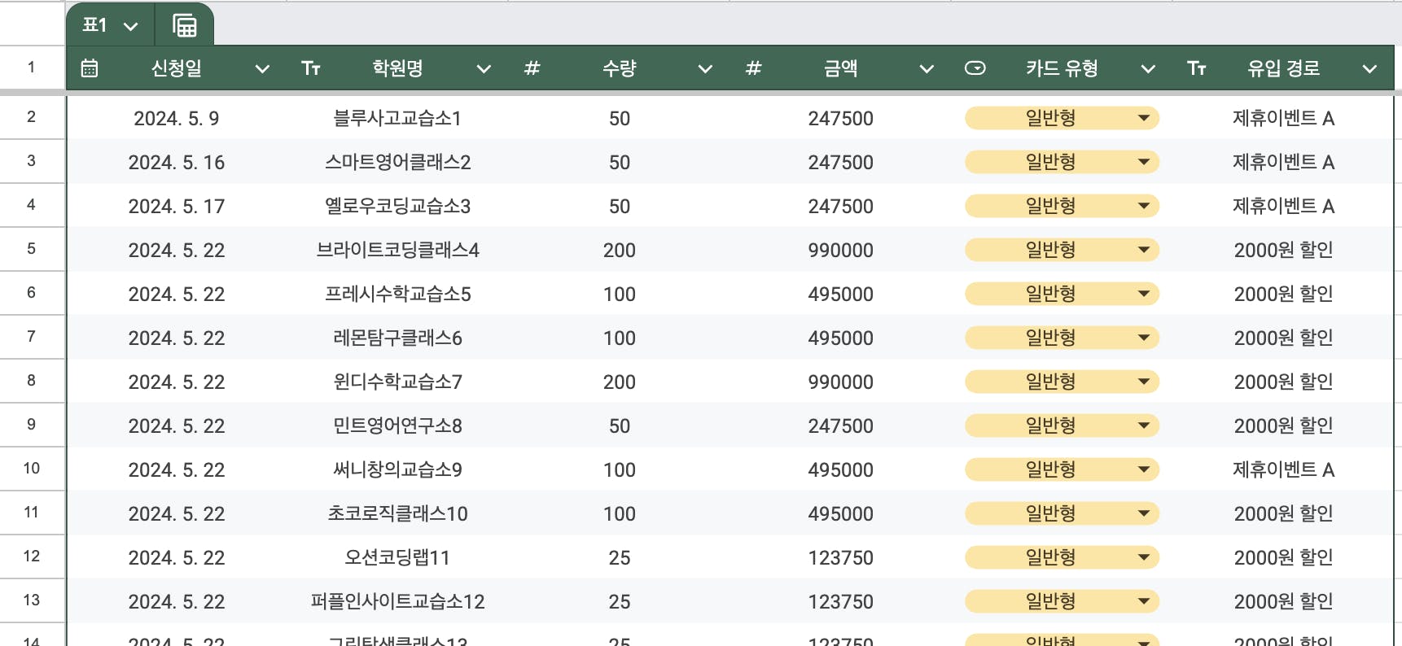1402x646 pixels.
Task: Click the number type icon beside 금액
Action: point(753,68)
